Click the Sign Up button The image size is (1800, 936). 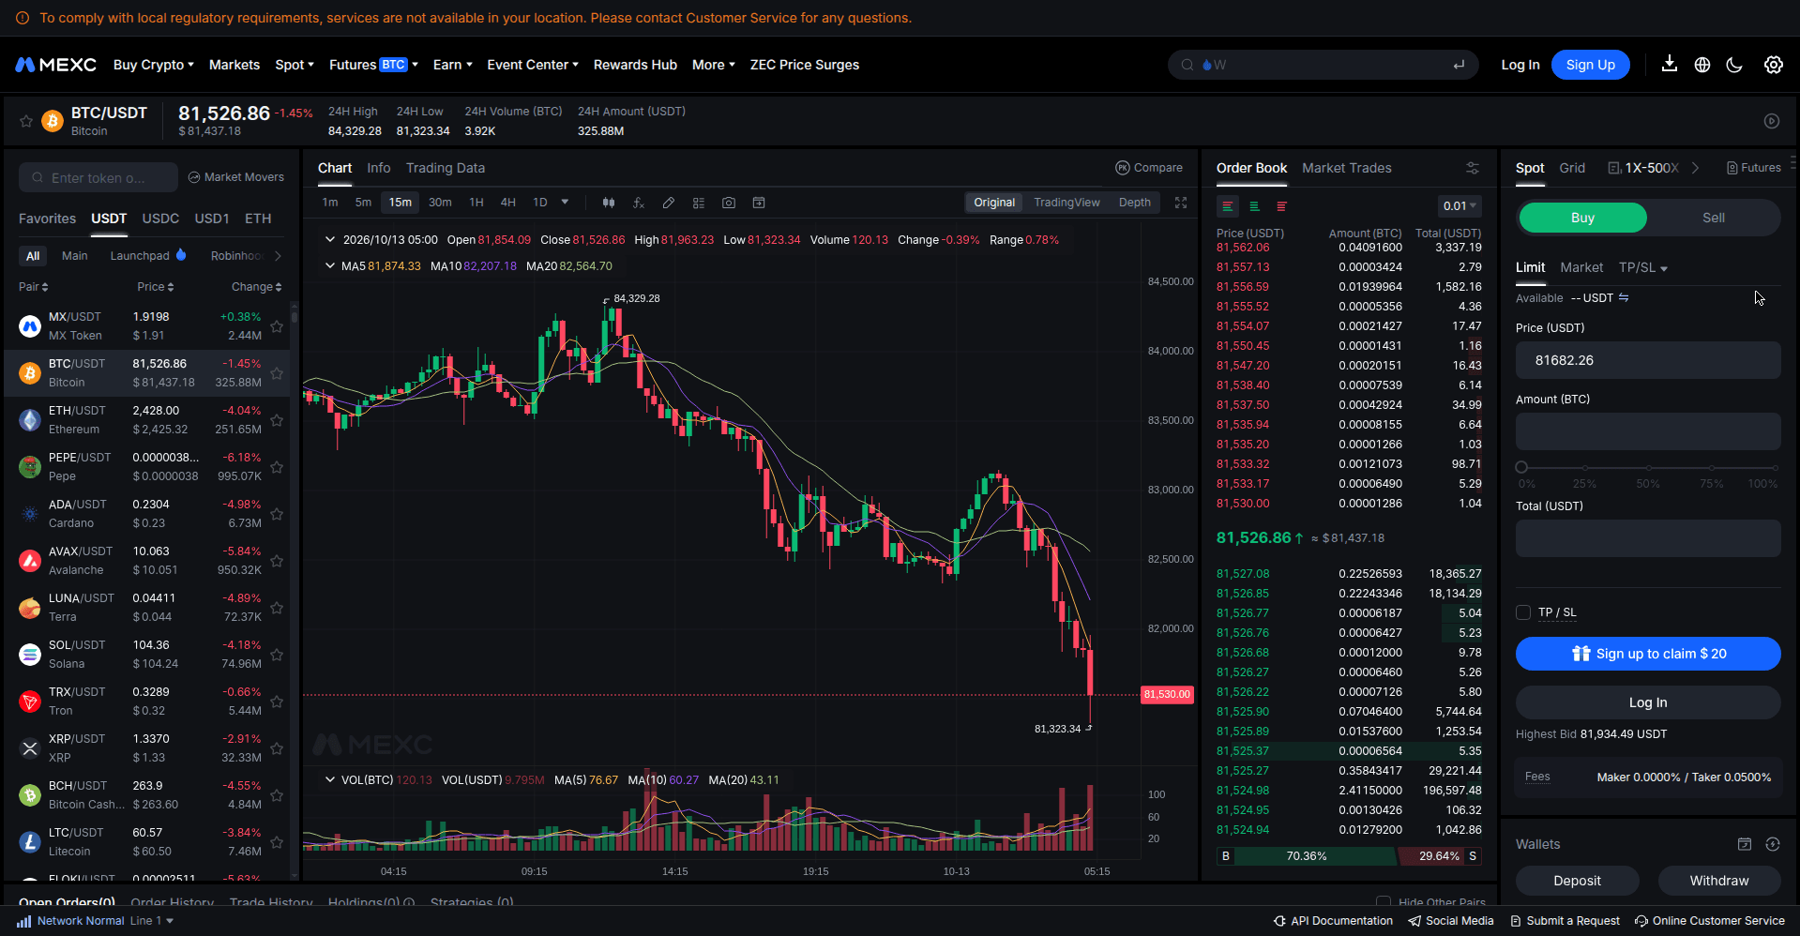(x=1591, y=65)
